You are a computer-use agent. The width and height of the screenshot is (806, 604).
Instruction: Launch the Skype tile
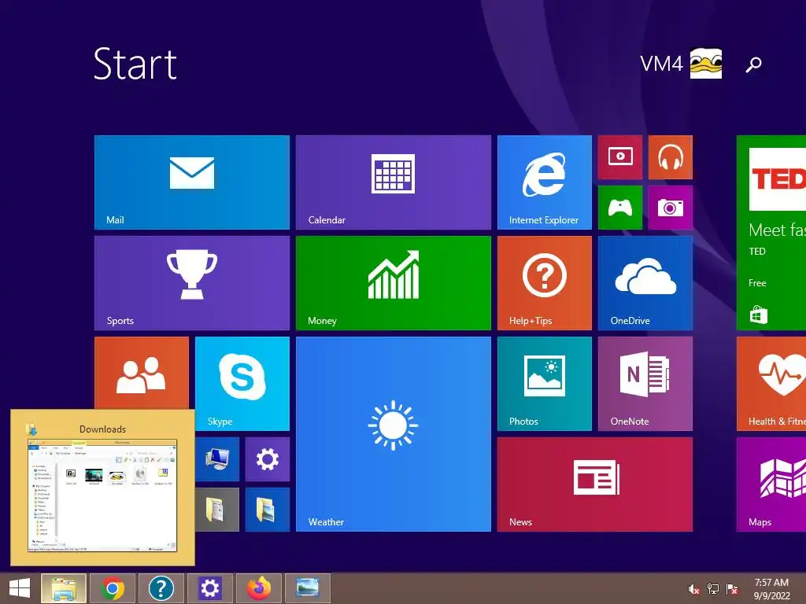[242, 384]
